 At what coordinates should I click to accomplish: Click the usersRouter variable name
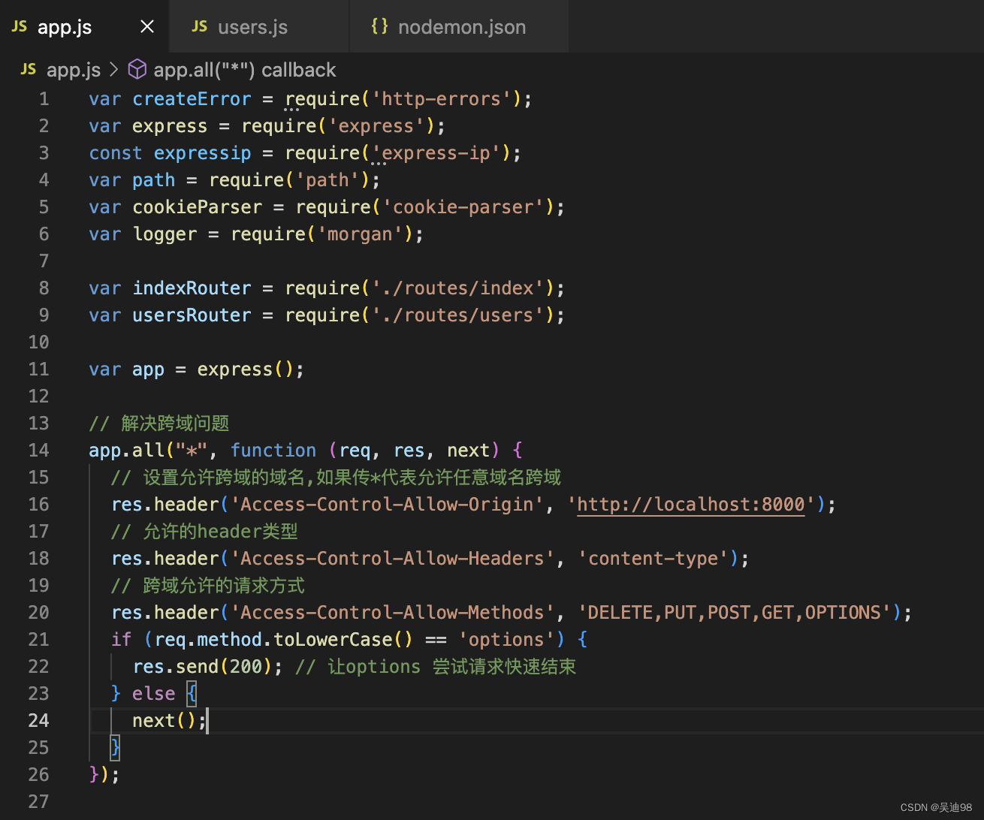point(192,315)
